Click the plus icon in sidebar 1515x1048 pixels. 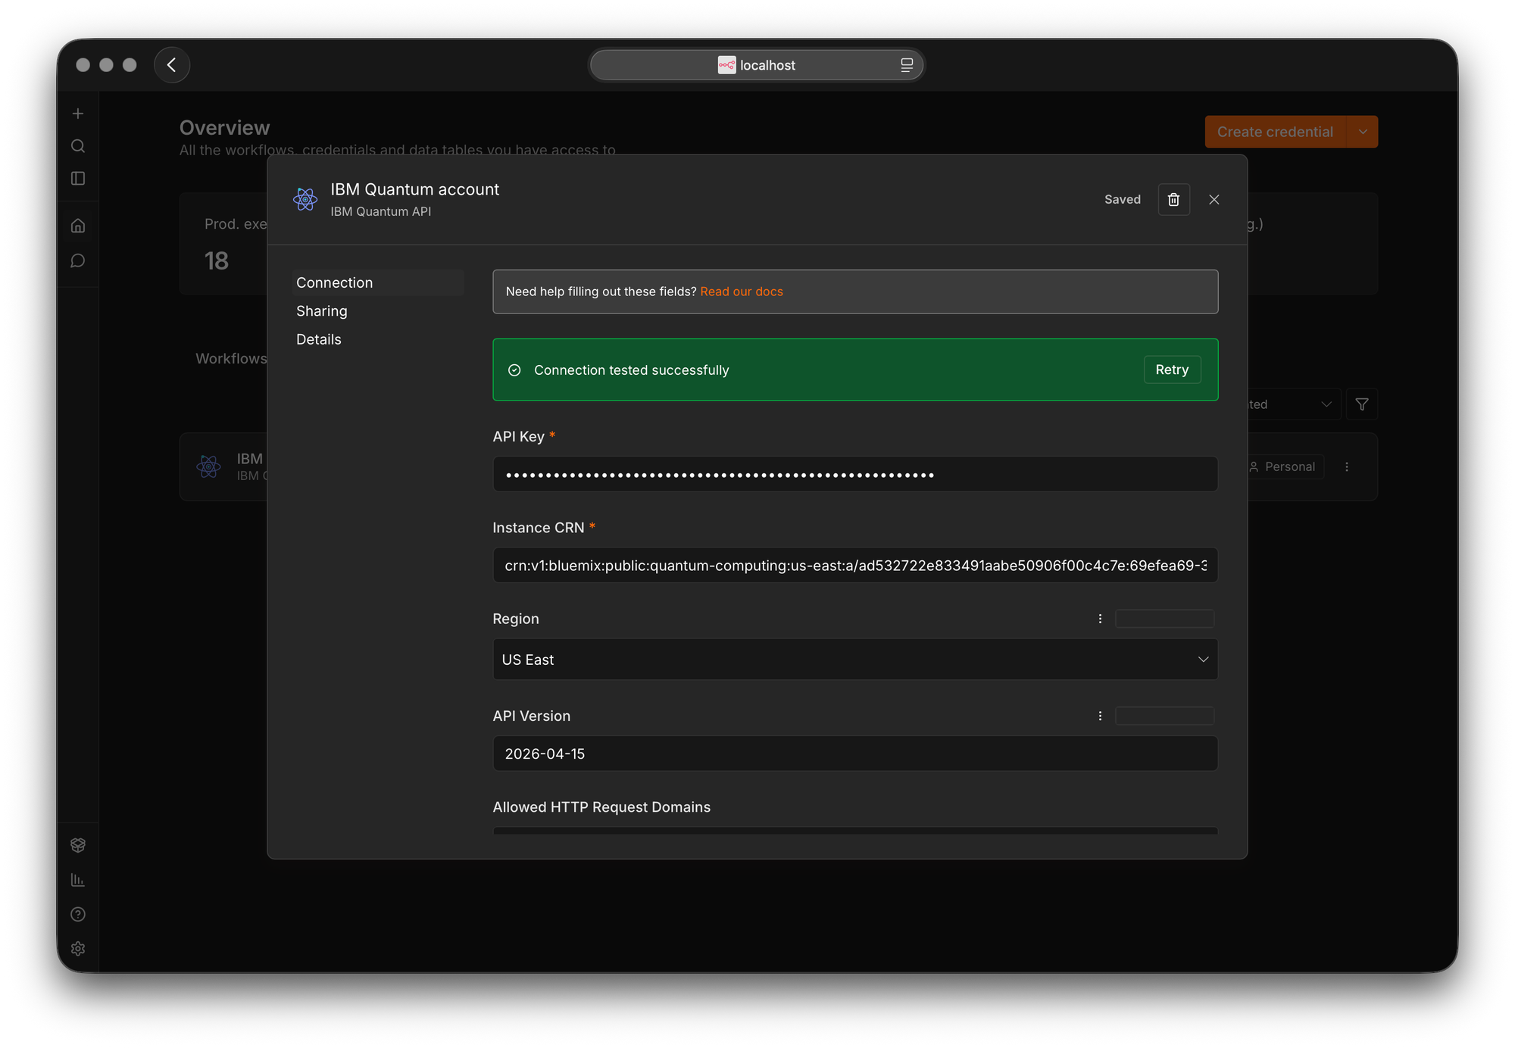[x=78, y=114]
